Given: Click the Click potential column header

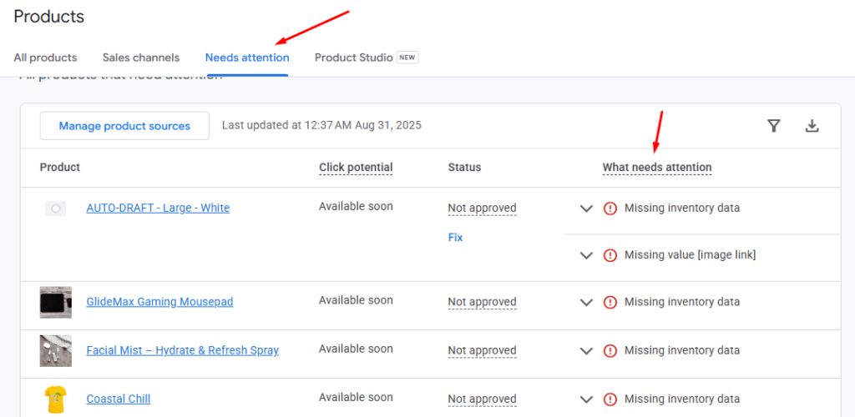Looking at the screenshot, I should pyautogui.click(x=356, y=167).
